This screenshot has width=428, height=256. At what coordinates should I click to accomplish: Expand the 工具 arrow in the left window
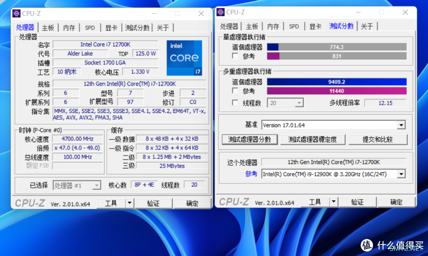129,203
